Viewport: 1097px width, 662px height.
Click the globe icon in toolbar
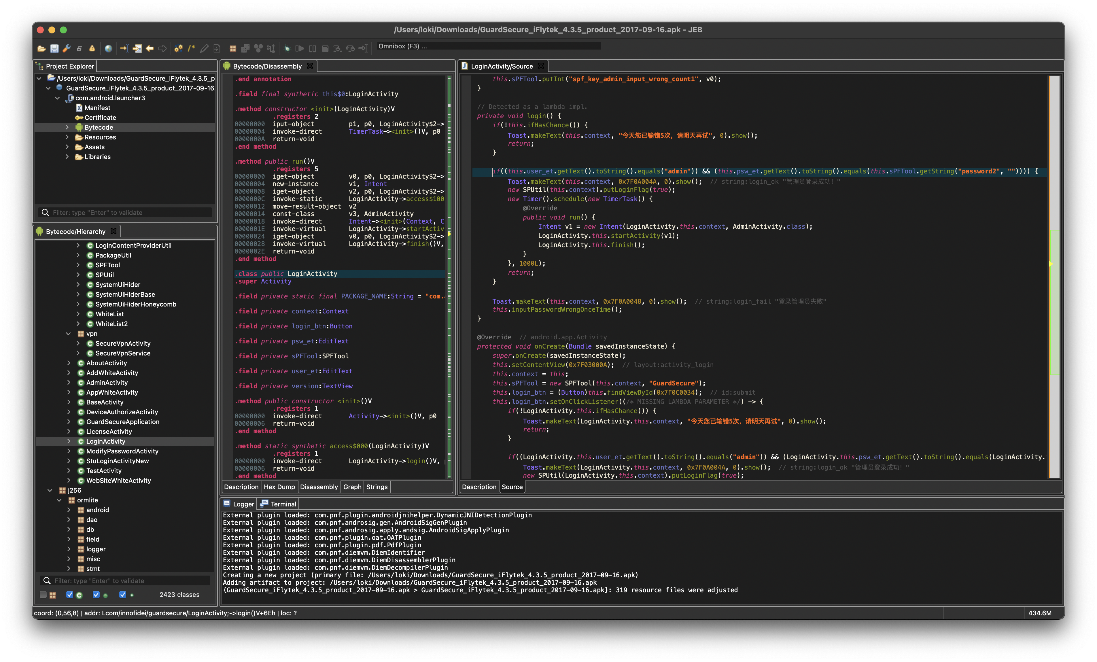(x=108, y=48)
